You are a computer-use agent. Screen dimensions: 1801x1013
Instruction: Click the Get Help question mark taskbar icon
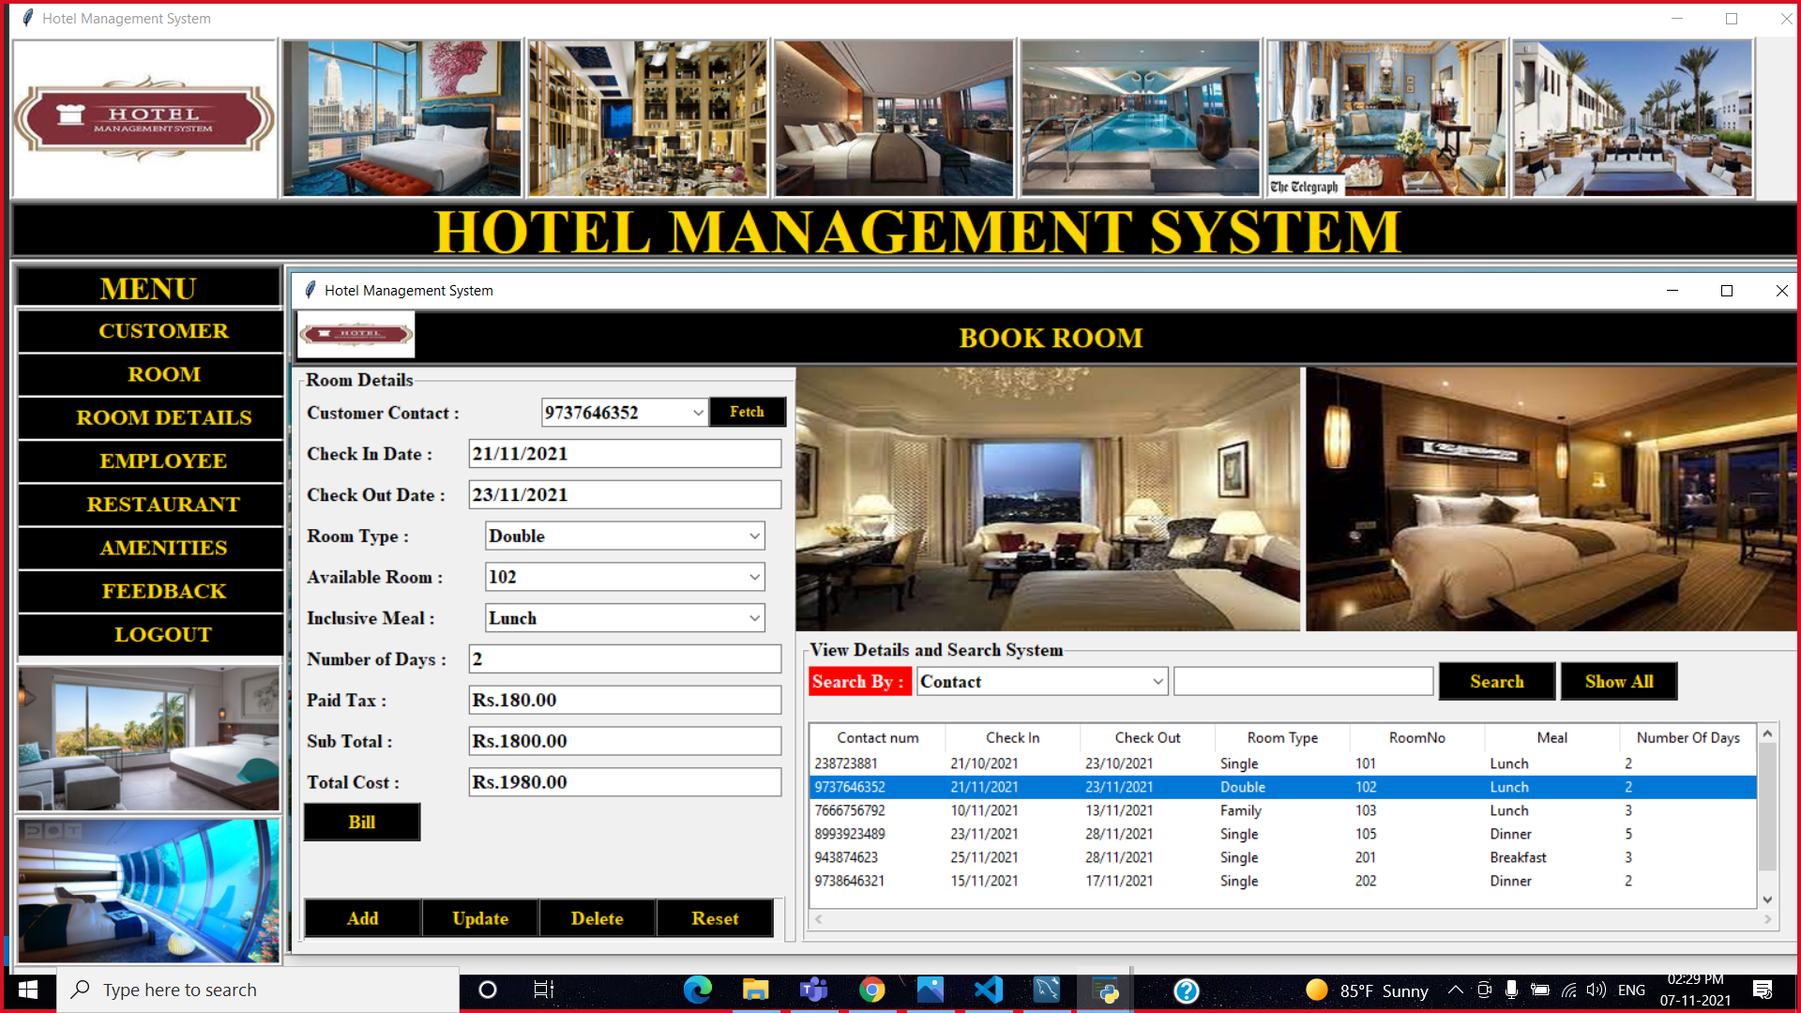1188,990
